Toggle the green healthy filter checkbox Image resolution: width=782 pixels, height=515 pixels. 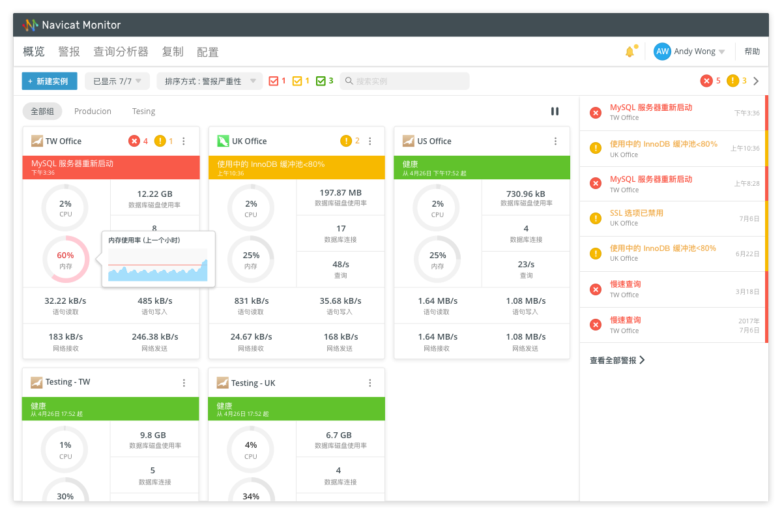pos(321,81)
